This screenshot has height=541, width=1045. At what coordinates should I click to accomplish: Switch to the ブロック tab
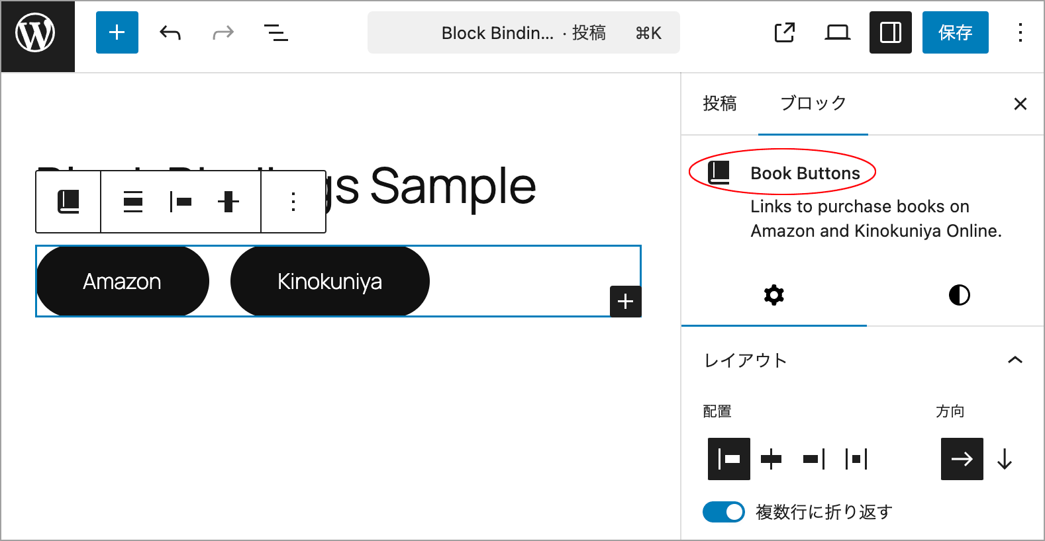(813, 103)
